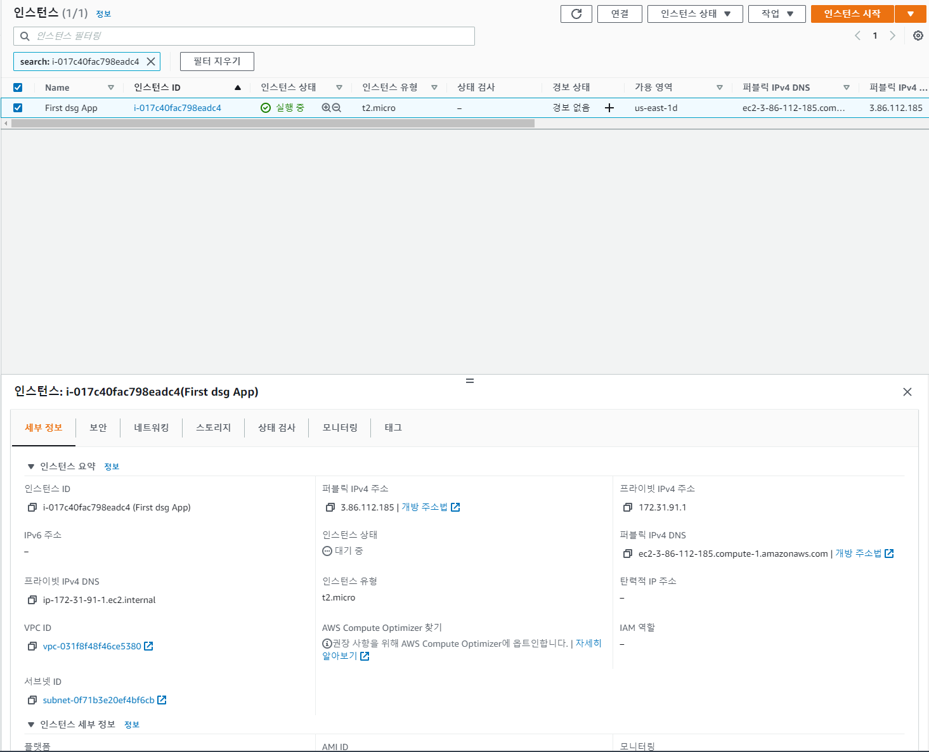Clear filters using 필터 지우기 button

coord(217,61)
